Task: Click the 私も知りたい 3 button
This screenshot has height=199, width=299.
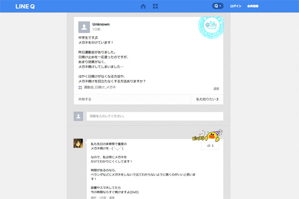Action: (x=207, y=99)
